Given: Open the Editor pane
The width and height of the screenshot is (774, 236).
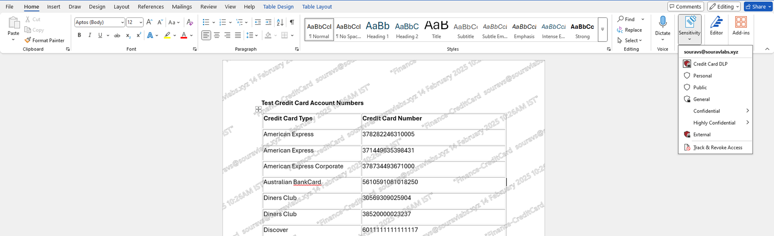Looking at the screenshot, I should 716,26.
